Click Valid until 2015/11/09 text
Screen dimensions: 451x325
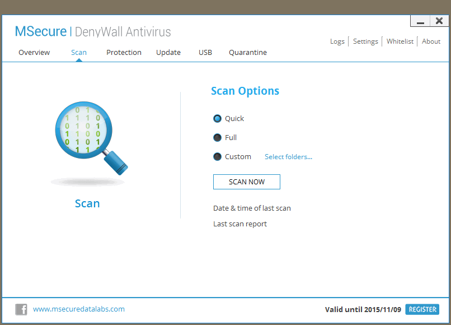363,310
